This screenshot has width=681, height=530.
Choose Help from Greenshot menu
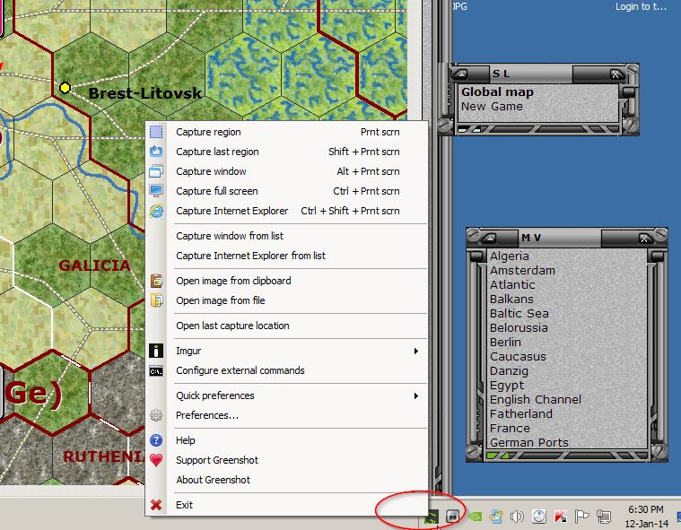[x=286, y=440]
